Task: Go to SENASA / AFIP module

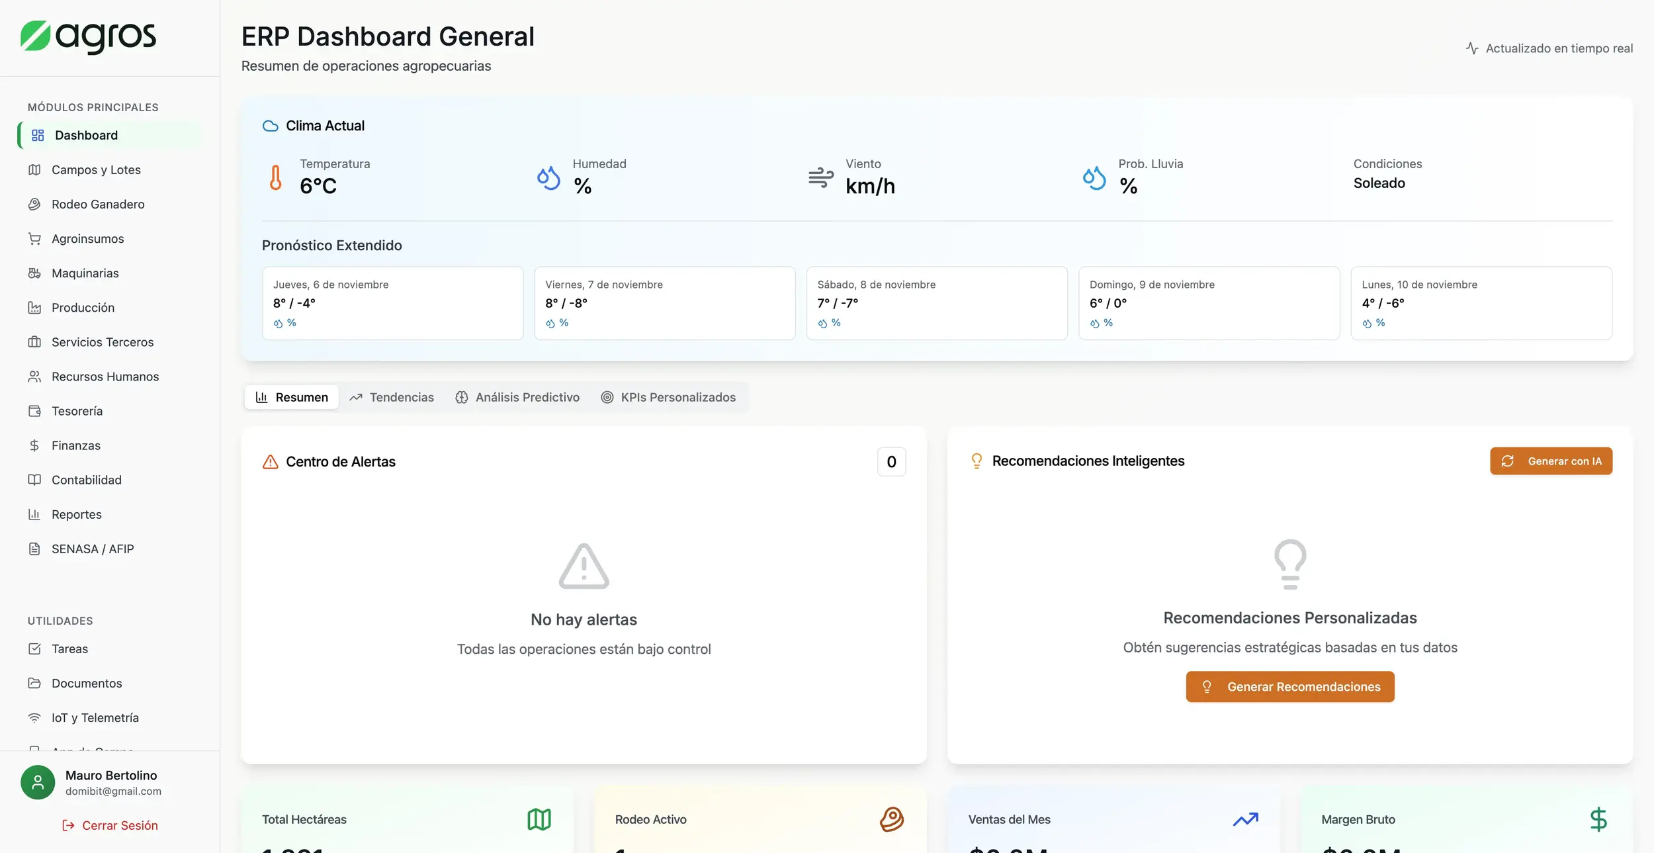Action: pos(93,549)
